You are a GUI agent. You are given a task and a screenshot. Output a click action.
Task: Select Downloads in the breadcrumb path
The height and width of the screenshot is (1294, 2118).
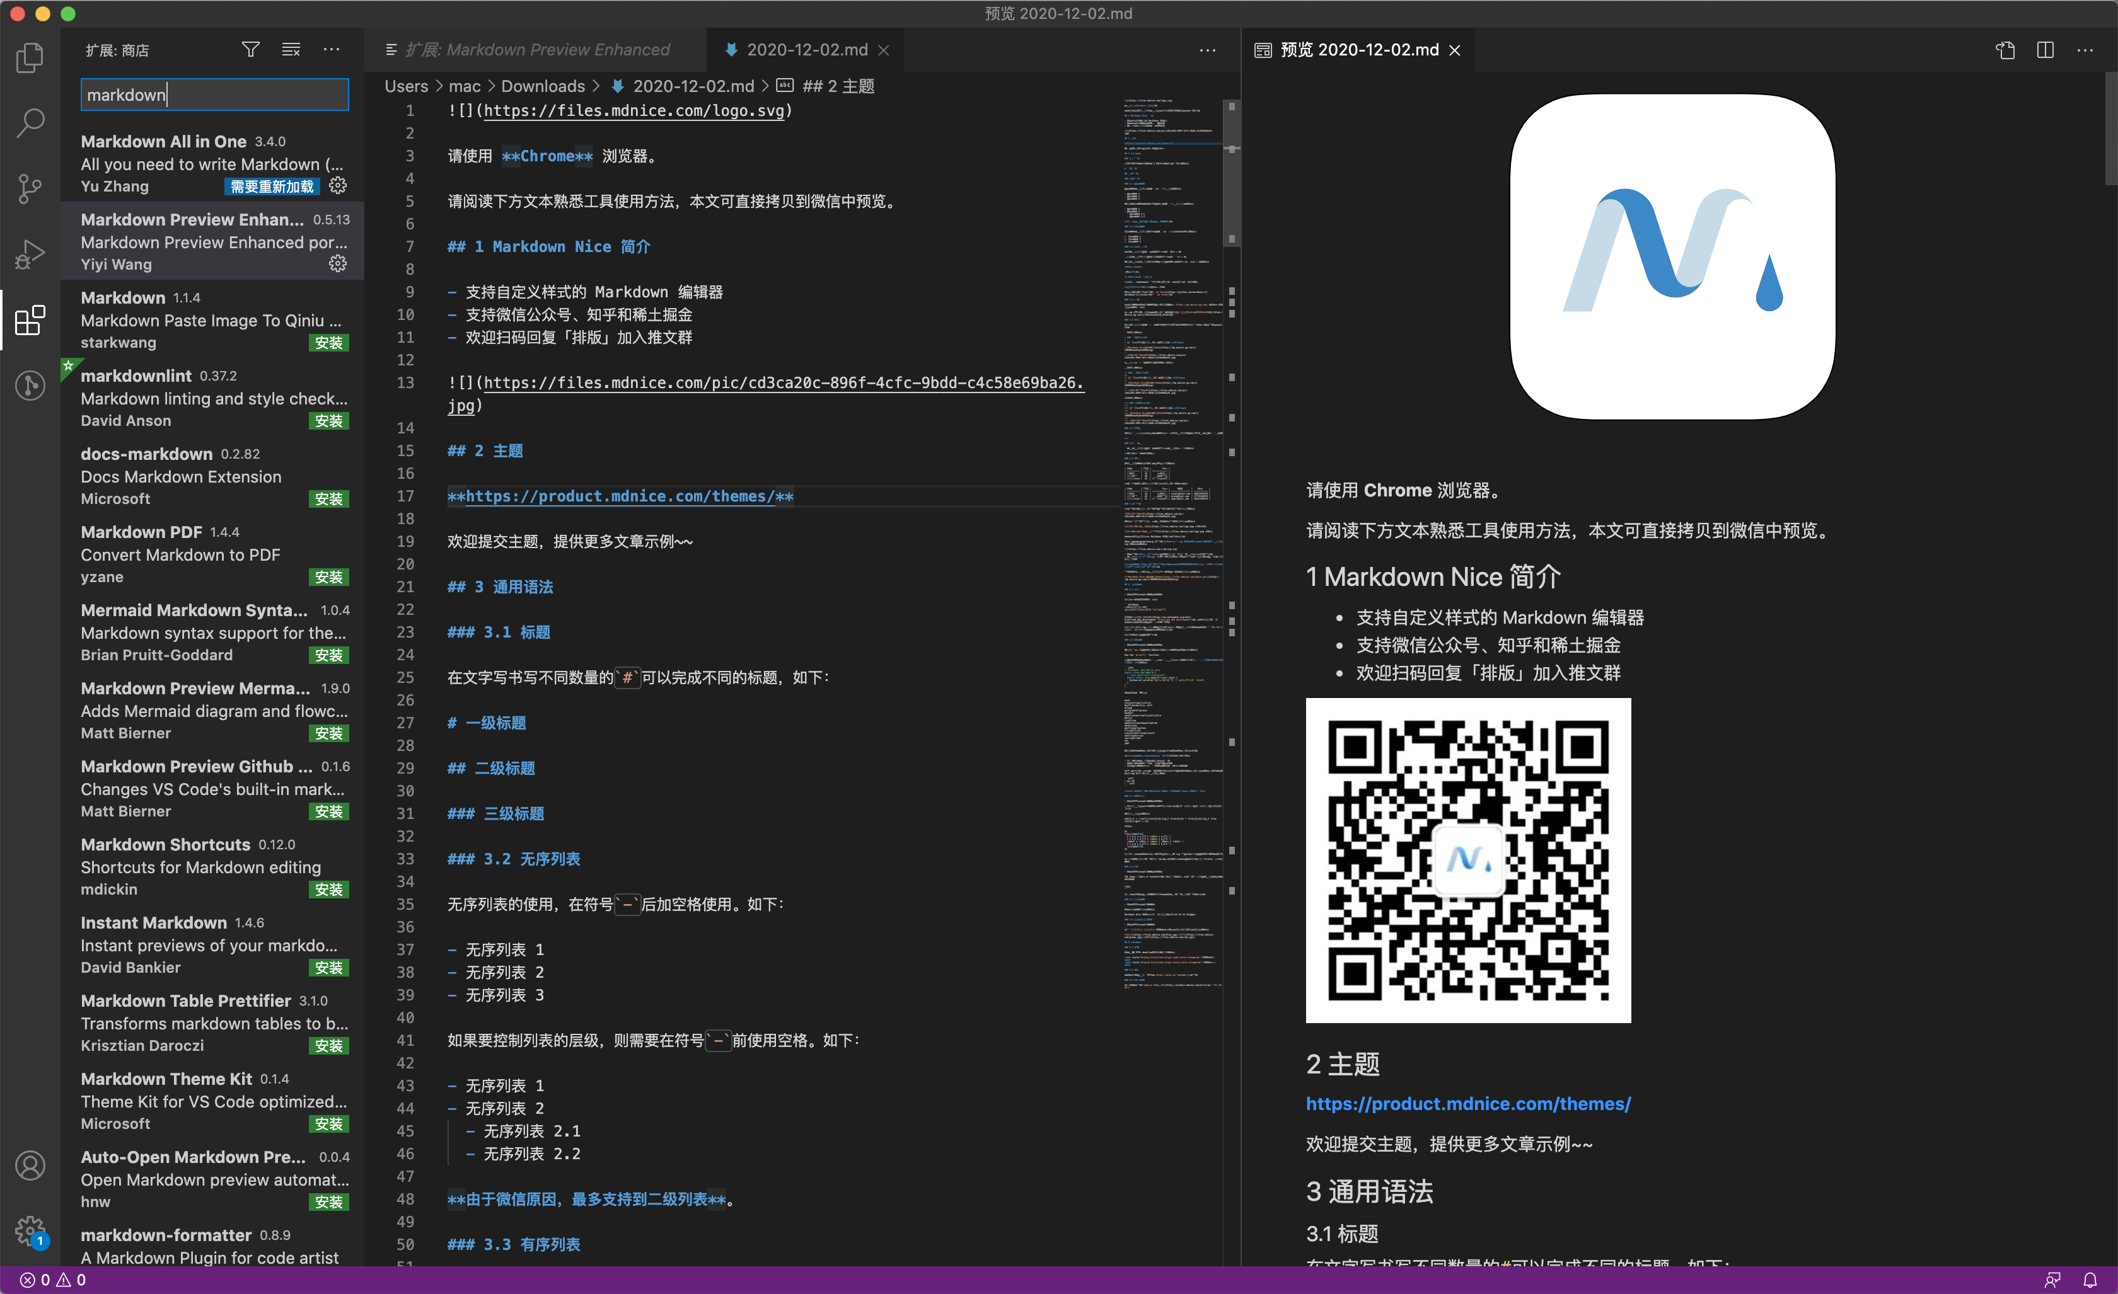(x=542, y=86)
